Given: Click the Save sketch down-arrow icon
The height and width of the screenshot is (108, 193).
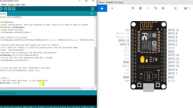Looking at the screenshot, I should click(x=14, y=9).
